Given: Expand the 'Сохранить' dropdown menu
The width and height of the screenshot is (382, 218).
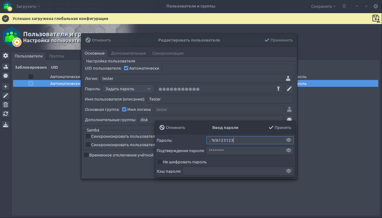Looking at the screenshot, I should (x=323, y=6).
